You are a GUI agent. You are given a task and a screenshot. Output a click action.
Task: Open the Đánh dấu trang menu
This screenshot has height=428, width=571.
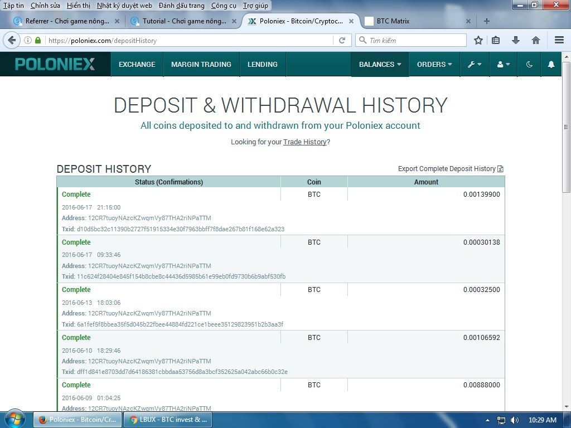click(x=182, y=6)
